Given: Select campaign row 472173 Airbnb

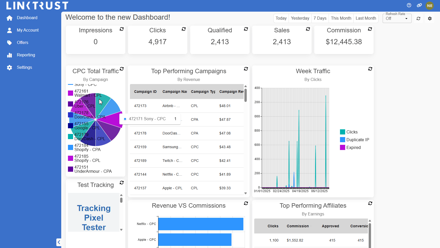Looking at the screenshot, I should (x=187, y=106).
